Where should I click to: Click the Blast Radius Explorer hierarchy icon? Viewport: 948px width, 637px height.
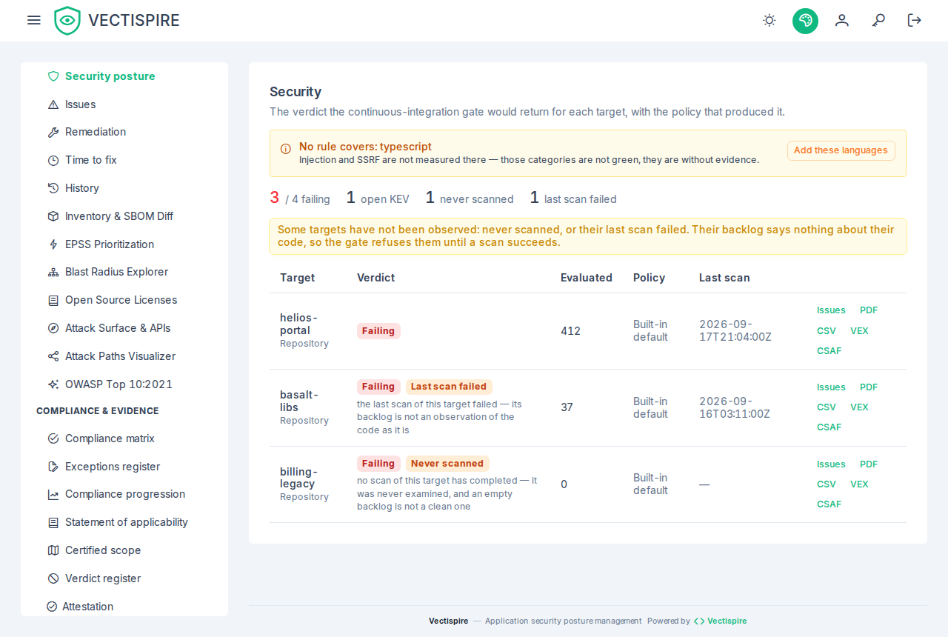[53, 273]
